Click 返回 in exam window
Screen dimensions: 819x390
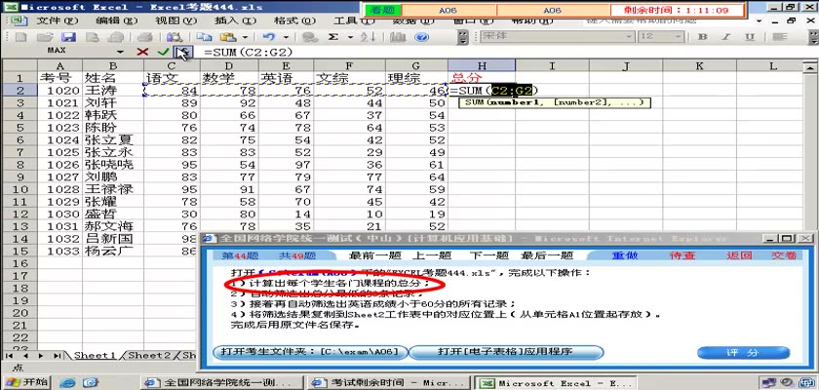tap(739, 255)
